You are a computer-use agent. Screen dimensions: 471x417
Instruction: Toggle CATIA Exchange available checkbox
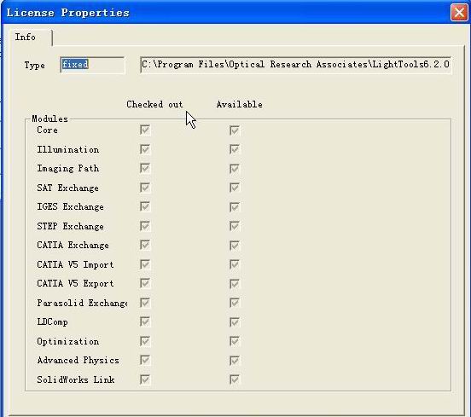(235, 246)
